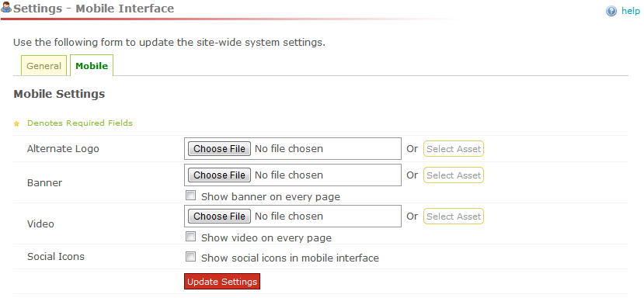
Task: Choose File for Video
Action: (219, 216)
